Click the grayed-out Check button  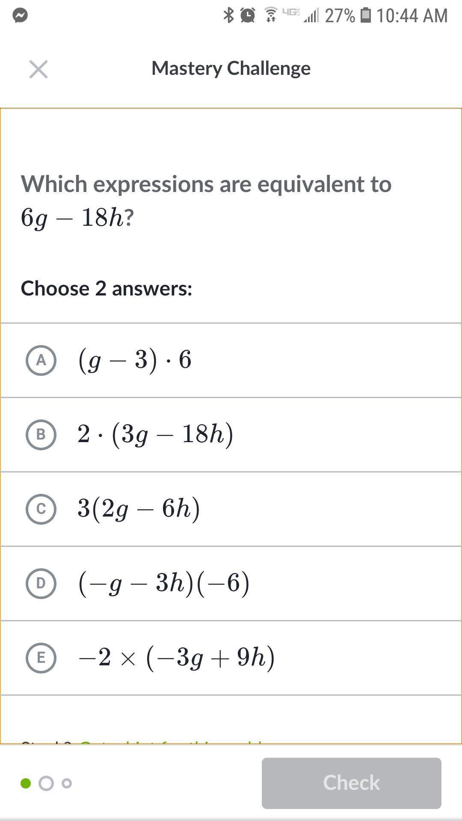(x=352, y=783)
